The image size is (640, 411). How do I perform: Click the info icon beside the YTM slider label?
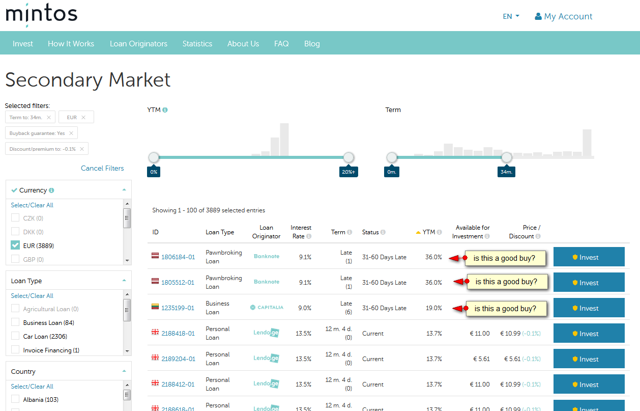click(165, 109)
